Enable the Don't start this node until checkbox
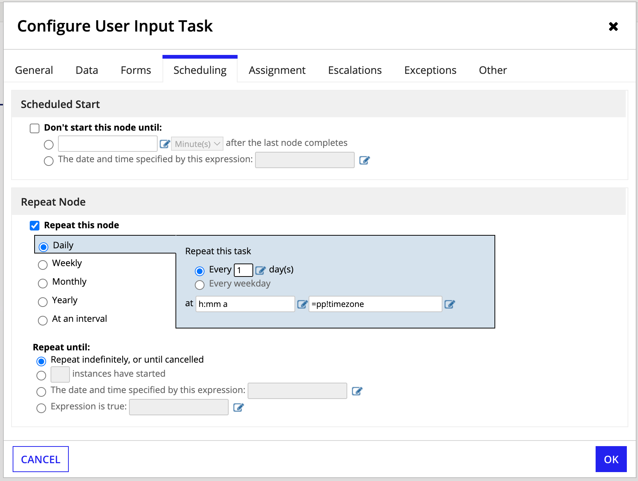 tap(35, 128)
